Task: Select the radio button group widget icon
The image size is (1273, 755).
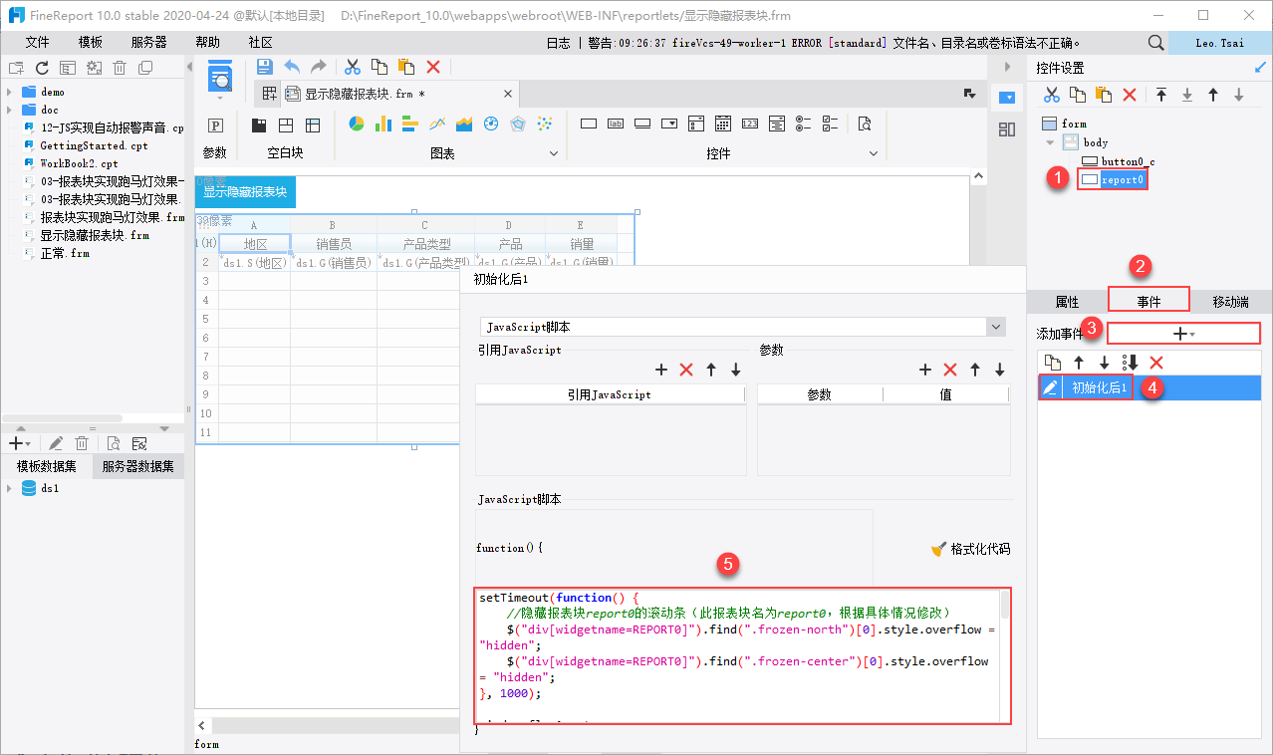Action: point(803,125)
